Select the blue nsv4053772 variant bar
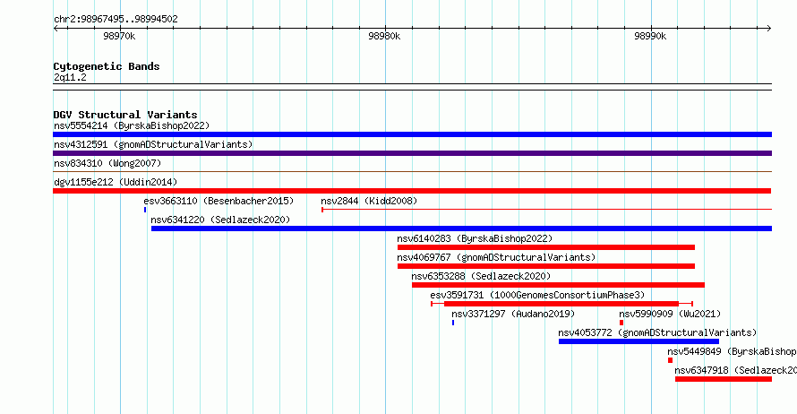 (x=638, y=341)
